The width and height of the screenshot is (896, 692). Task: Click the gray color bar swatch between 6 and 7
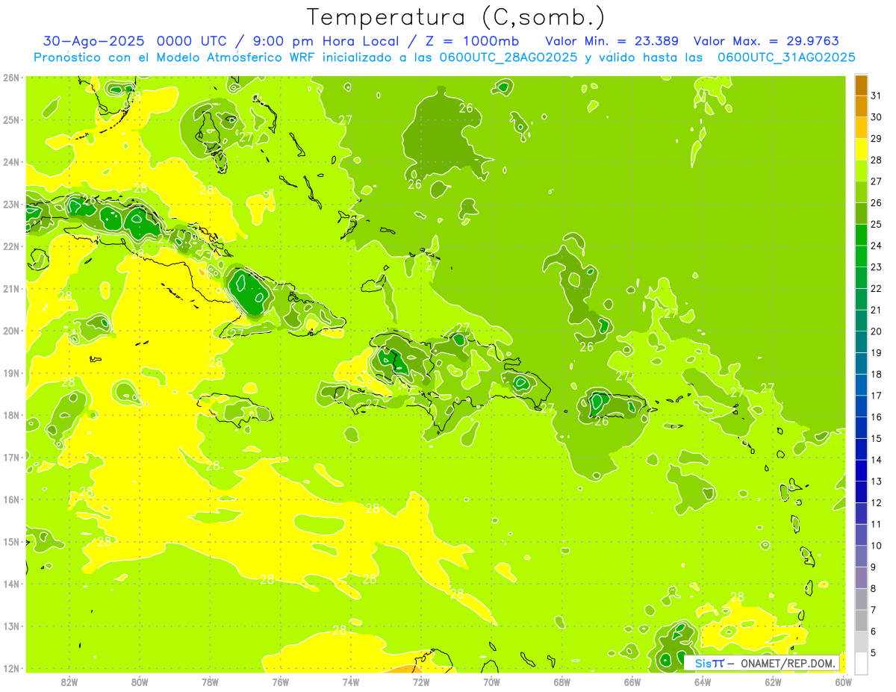pyautogui.click(x=861, y=621)
